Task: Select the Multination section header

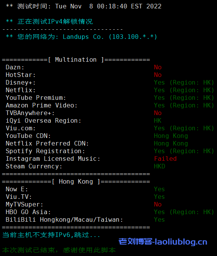Action: 76,59
